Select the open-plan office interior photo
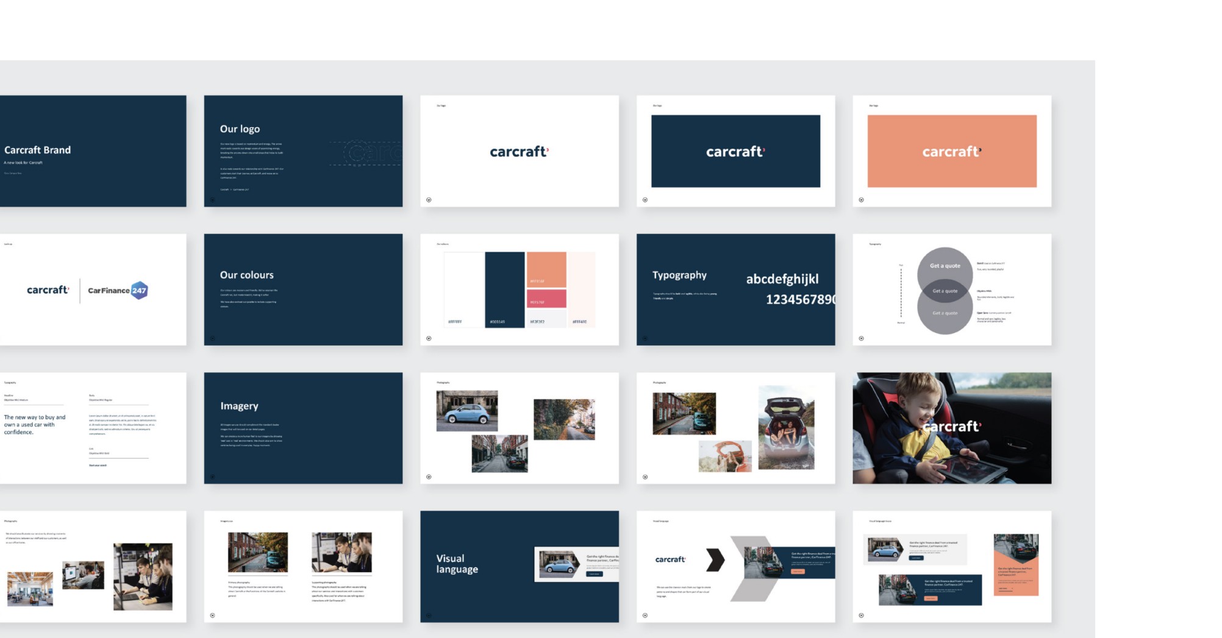This screenshot has width=1222, height=638. coord(30,589)
